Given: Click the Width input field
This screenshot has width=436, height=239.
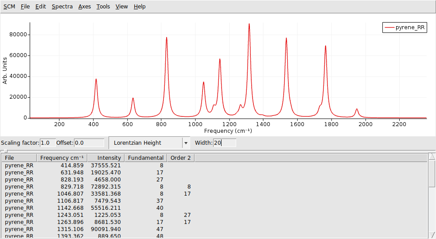Looking at the screenshot, I should (x=224, y=143).
